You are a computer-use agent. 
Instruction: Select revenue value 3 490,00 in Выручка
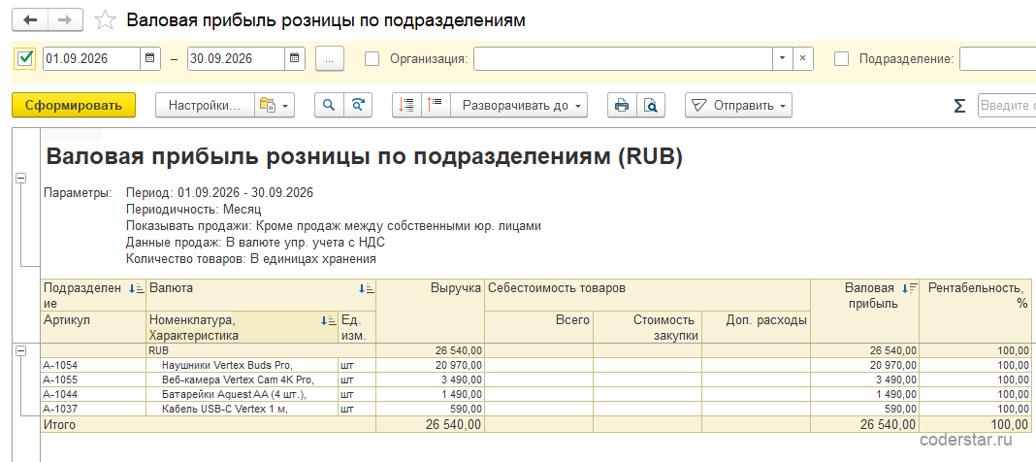pyautogui.click(x=430, y=380)
